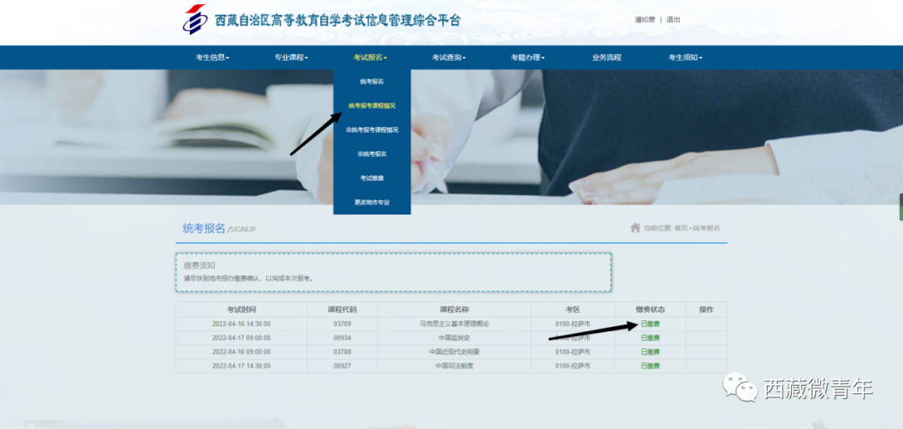Click the 退出 logout link
This screenshot has width=903, height=429.
click(673, 19)
